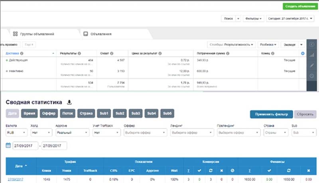The height and width of the screenshot is (183, 319).
Task: Click the download icon beside Сводная статистика
Action: tap(69, 102)
